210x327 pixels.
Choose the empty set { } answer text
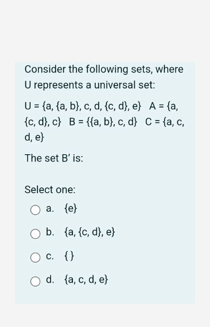[x=69, y=256]
